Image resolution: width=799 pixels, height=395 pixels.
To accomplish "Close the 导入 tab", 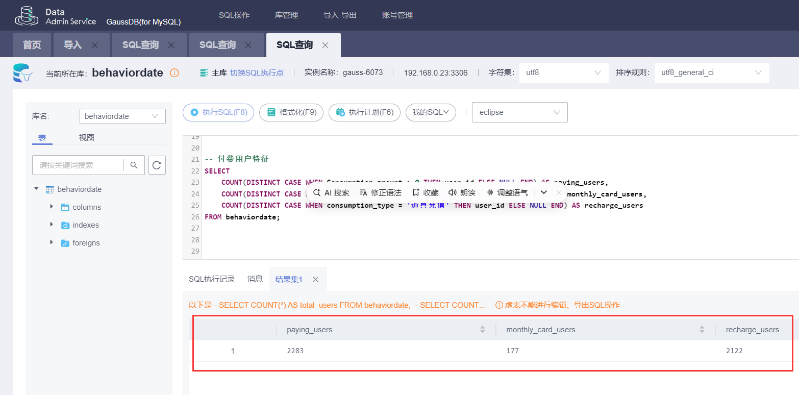I will (94, 45).
